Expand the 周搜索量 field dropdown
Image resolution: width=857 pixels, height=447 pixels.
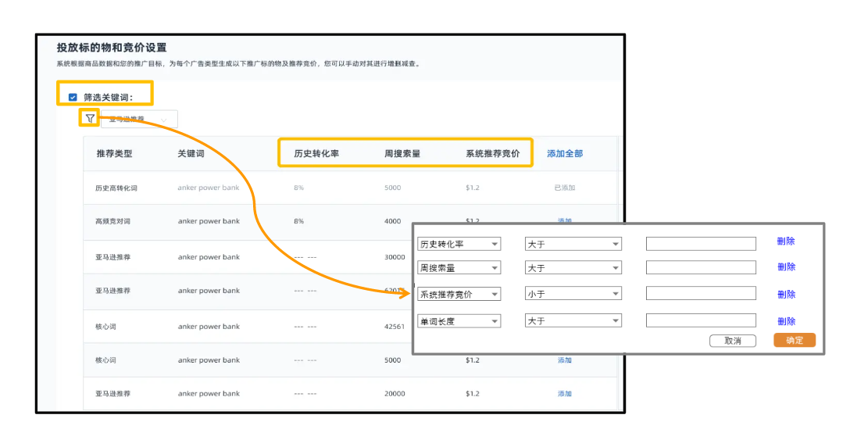coord(459,268)
